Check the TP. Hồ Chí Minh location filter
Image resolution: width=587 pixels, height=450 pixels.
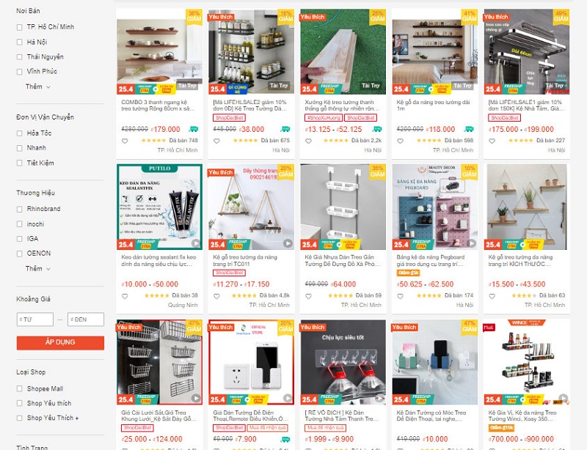[x=20, y=27]
